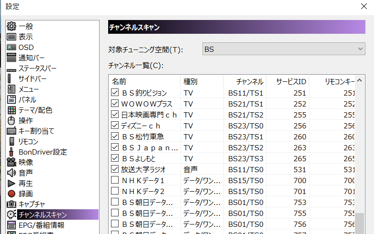Open the ステータスバー settings page
The image size is (374, 234).
click(x=38, y=68)
